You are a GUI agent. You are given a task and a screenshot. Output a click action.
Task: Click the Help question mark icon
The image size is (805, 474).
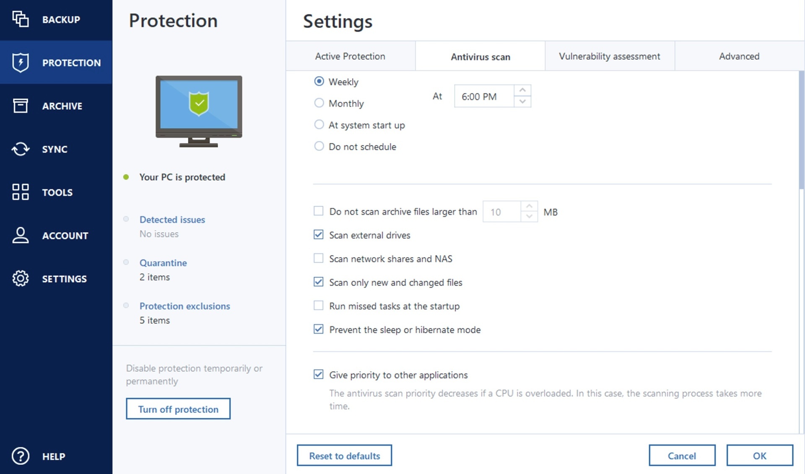[20, 456]
